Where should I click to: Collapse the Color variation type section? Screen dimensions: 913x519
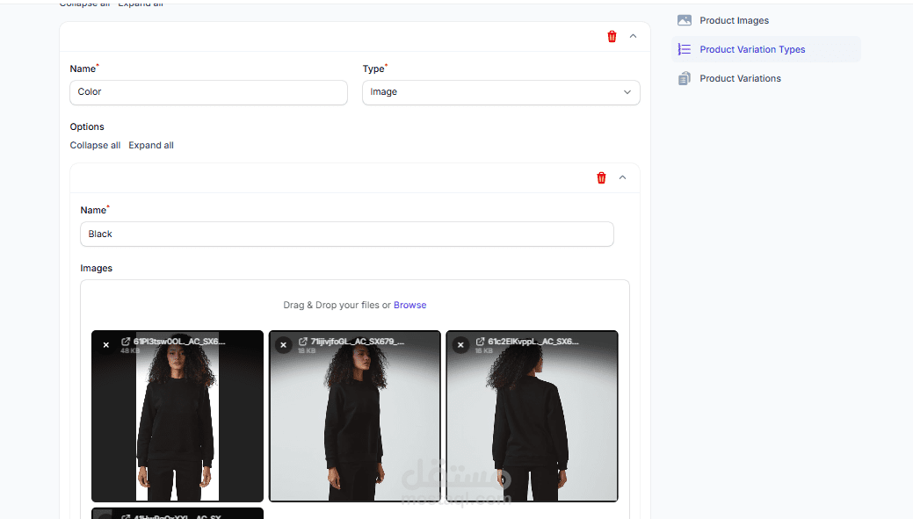pos(633,36)
